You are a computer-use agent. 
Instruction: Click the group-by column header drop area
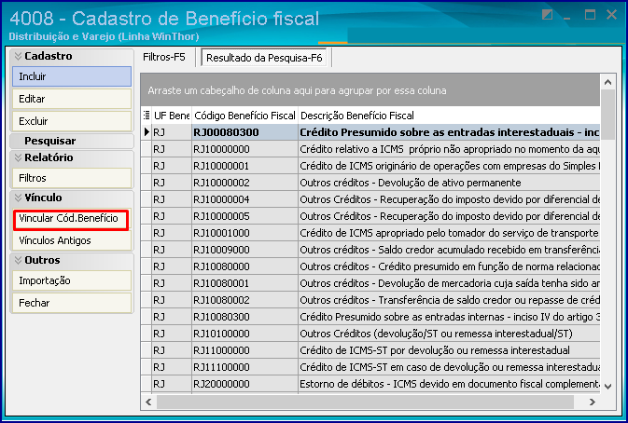(370, 90)
